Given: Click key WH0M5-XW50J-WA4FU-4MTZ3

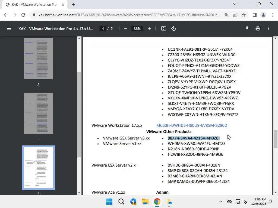Looking at the screenshot, I should (x=197, y=144).
